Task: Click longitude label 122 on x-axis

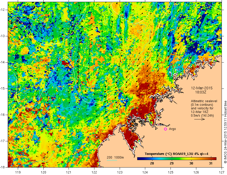Action: click(x=94, y=172)
